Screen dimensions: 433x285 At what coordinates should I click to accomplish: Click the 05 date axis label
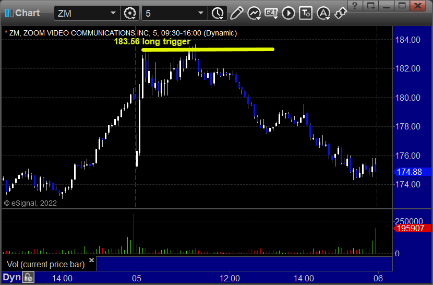click(136, 278)
